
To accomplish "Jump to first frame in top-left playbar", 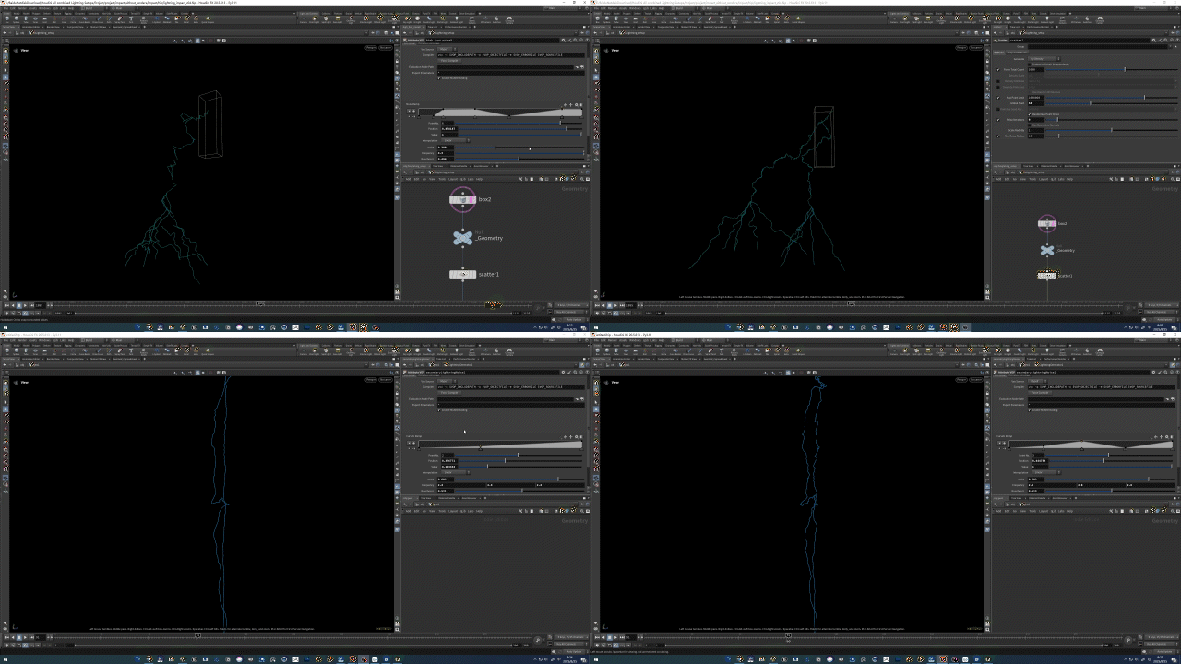I will [6, 305].
